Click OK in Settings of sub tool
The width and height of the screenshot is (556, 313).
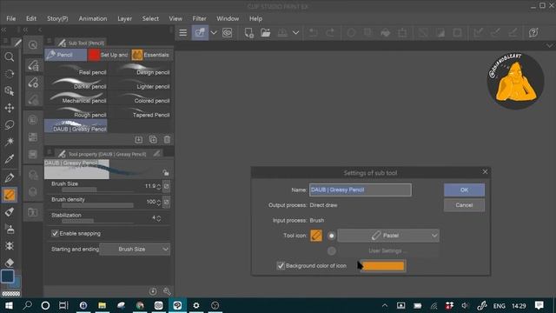(464, 190)
